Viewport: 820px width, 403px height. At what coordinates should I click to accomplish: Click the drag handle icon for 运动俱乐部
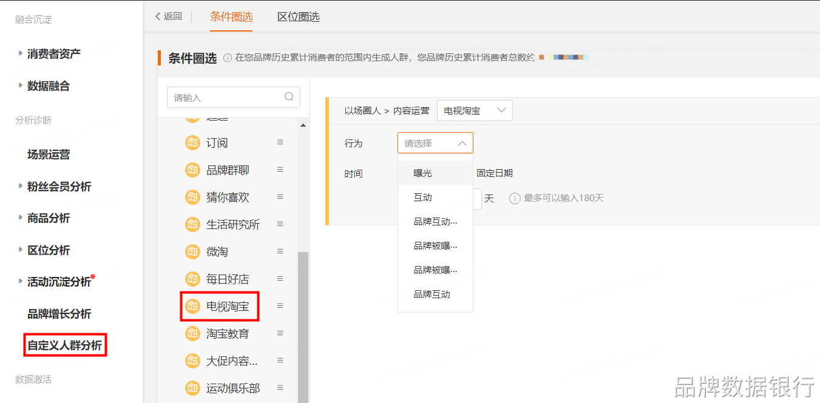[280, 388]
